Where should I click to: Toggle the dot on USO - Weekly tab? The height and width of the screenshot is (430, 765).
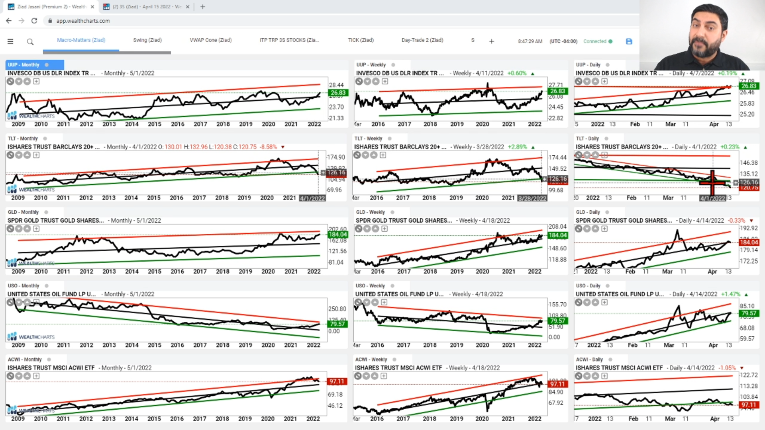click(392, 286)
